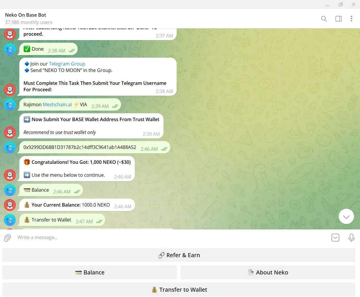Click user avatar beside wallet address message
Viewport: 360px width, 297px height.
[x=10, y=147]
